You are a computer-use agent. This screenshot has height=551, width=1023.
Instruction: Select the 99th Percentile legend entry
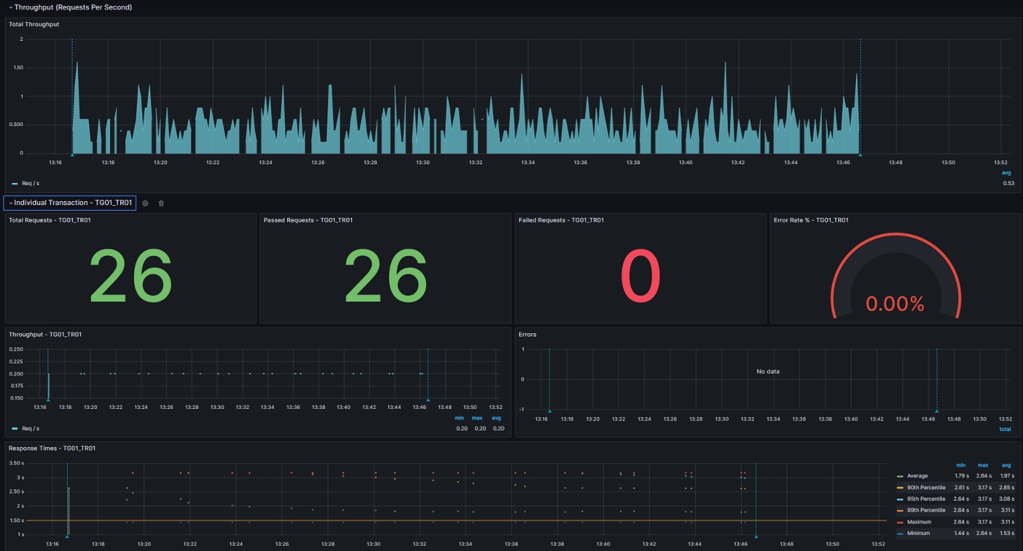click(x=926, y=510)
